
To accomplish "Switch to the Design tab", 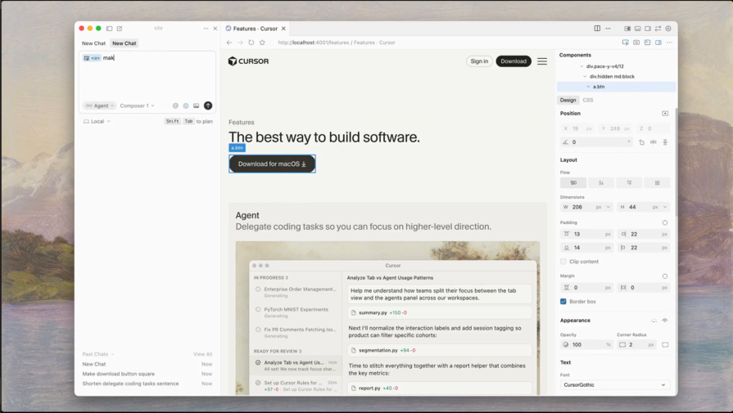I will (568, 101).
